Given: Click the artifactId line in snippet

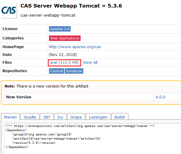Looking at the screenshot, I should pyautogui.click(x=57, y=138).
